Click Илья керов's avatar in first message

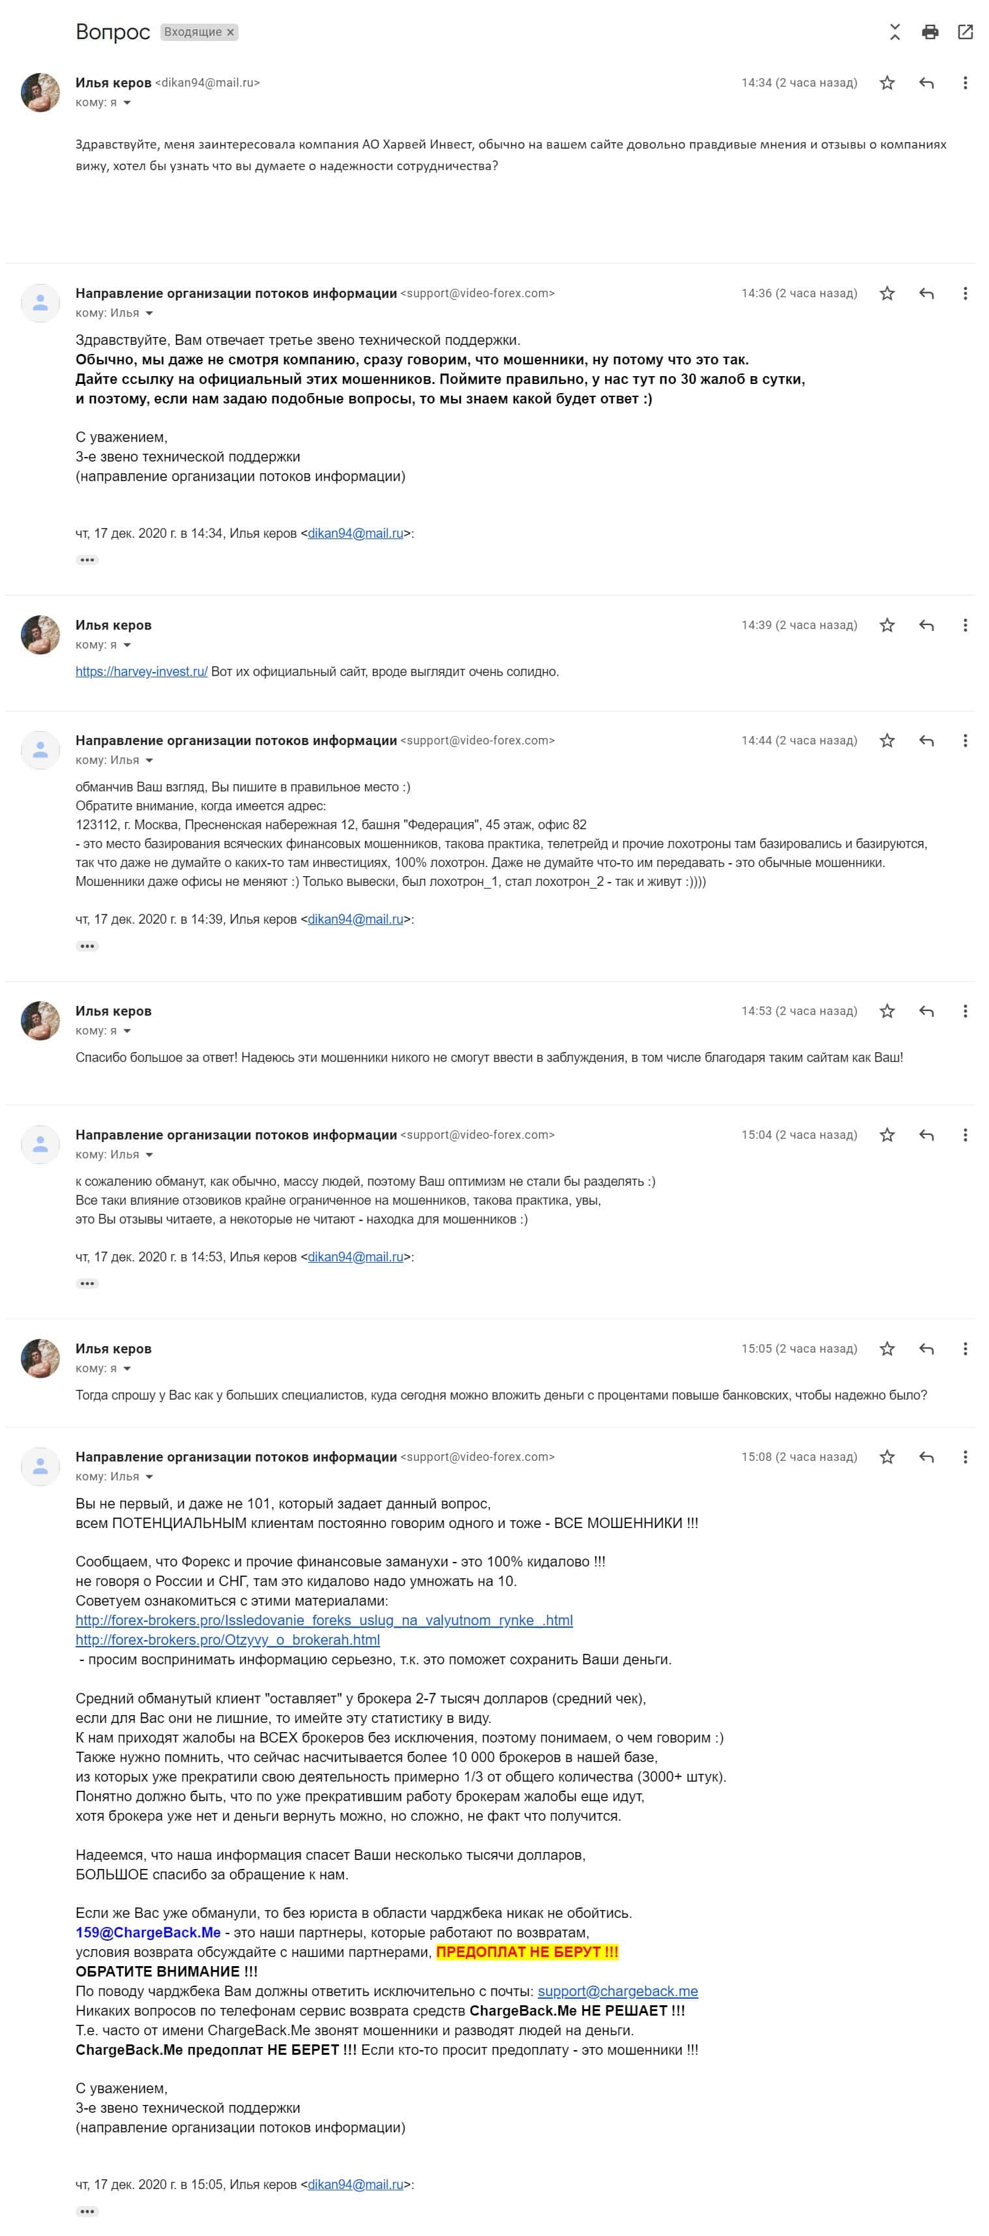pyautogui.click(x=40, y=92)
